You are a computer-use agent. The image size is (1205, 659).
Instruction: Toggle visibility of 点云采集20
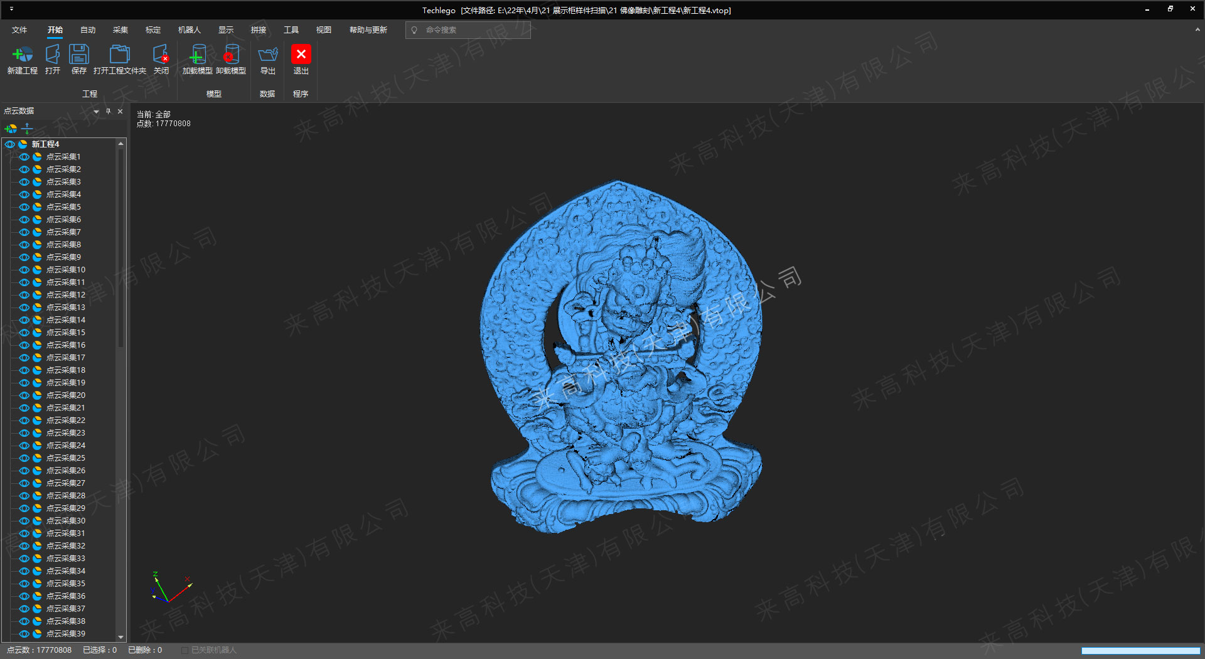[24, 395]
